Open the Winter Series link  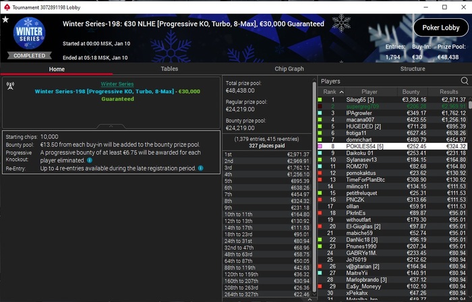point(117,84)
